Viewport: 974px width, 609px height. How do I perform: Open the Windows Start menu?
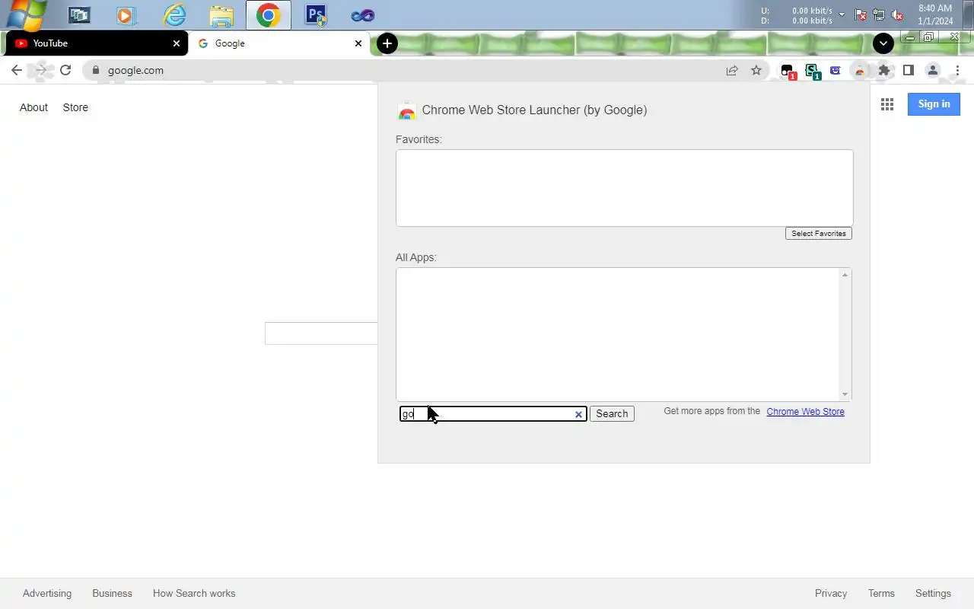coord(25,14)
